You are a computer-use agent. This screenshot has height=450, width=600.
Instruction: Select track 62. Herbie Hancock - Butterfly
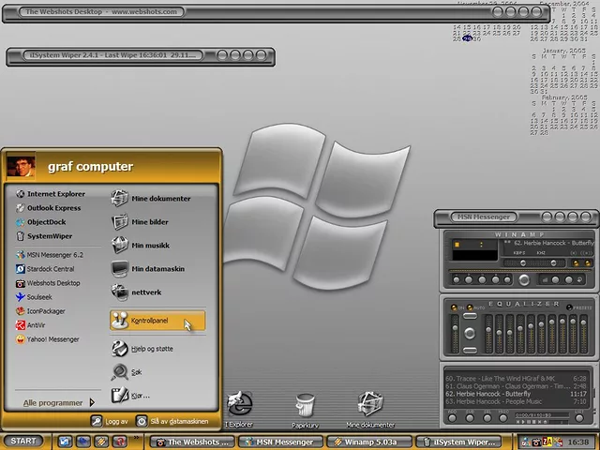(516, 394)
